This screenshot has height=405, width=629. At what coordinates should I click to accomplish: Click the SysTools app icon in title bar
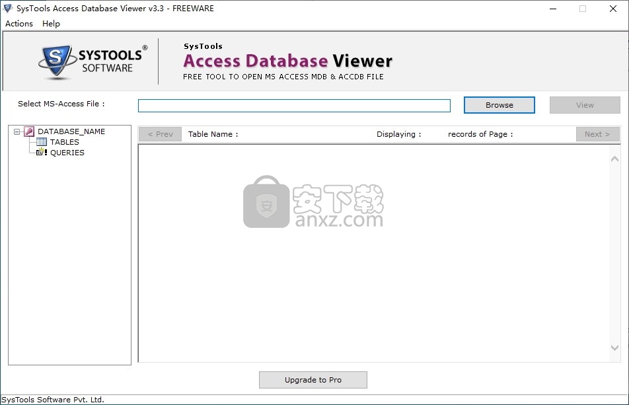(x=7, y=8)
